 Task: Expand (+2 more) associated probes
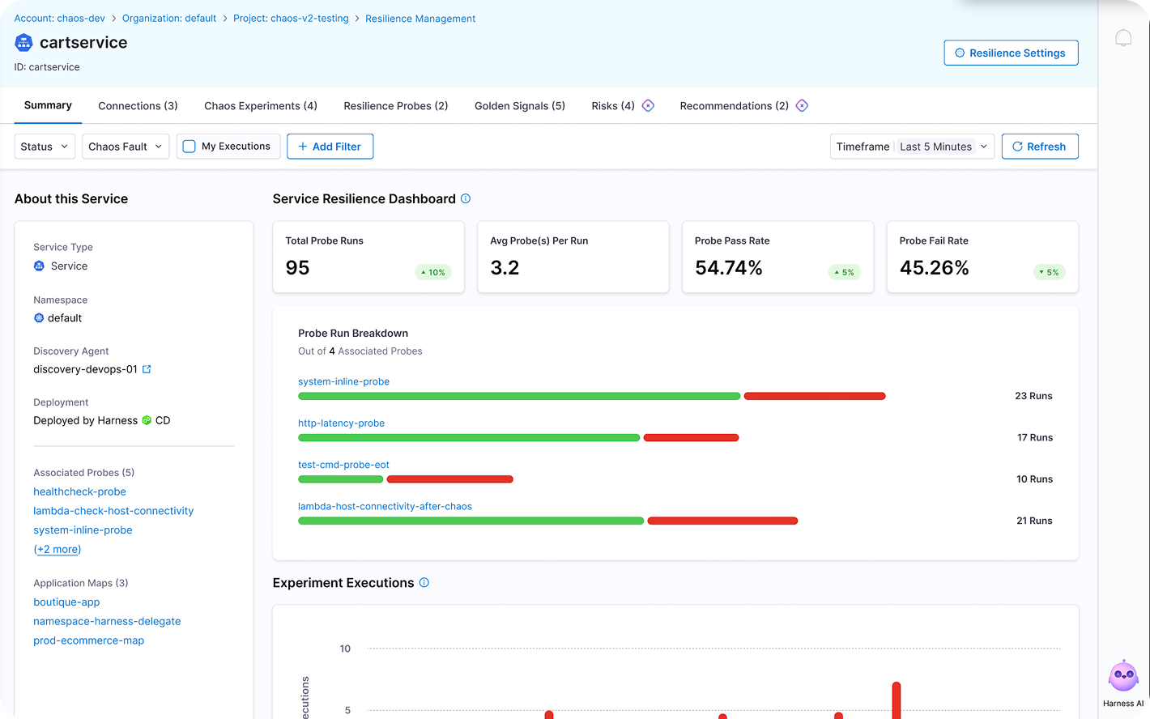57,549
